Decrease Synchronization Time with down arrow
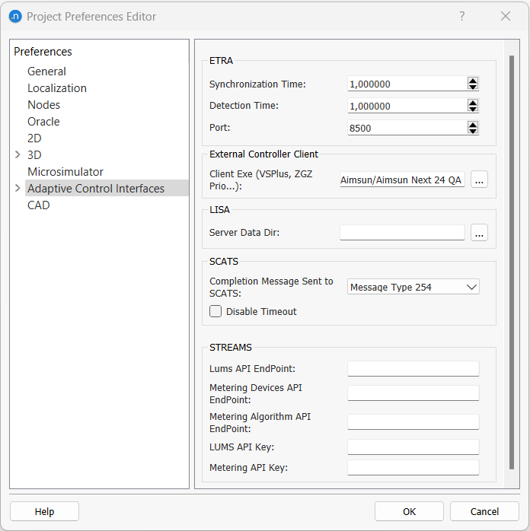 pos(473,87)
